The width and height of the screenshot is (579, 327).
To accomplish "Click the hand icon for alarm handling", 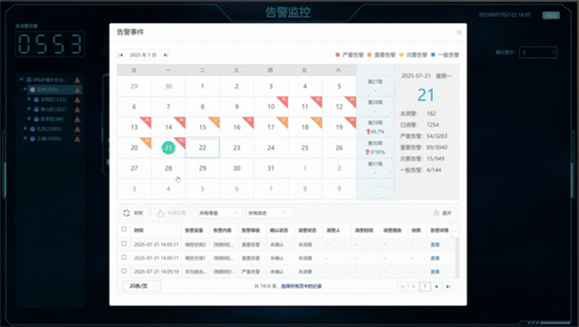I will pyautogui.click(x=160, y=213).
